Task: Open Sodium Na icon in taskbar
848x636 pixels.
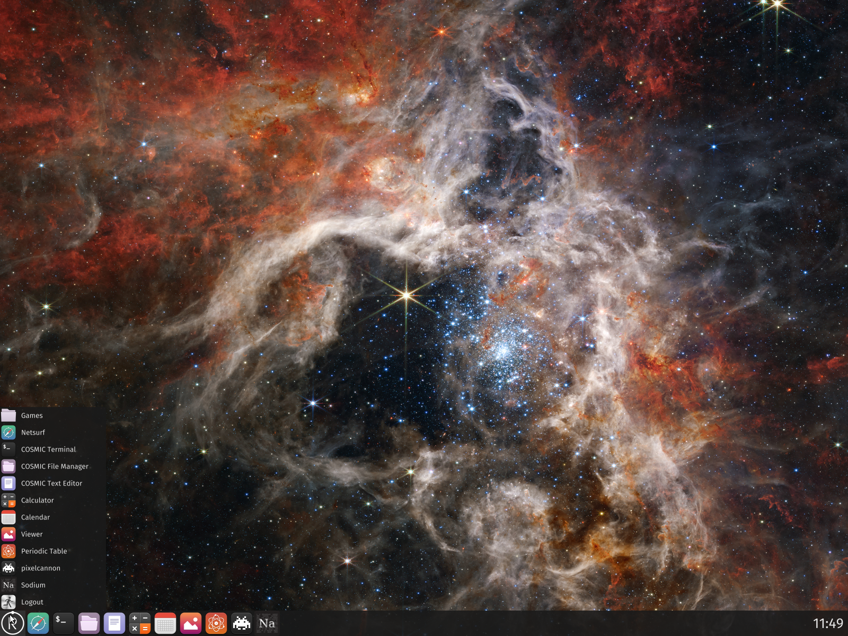Action: [267, 623]
